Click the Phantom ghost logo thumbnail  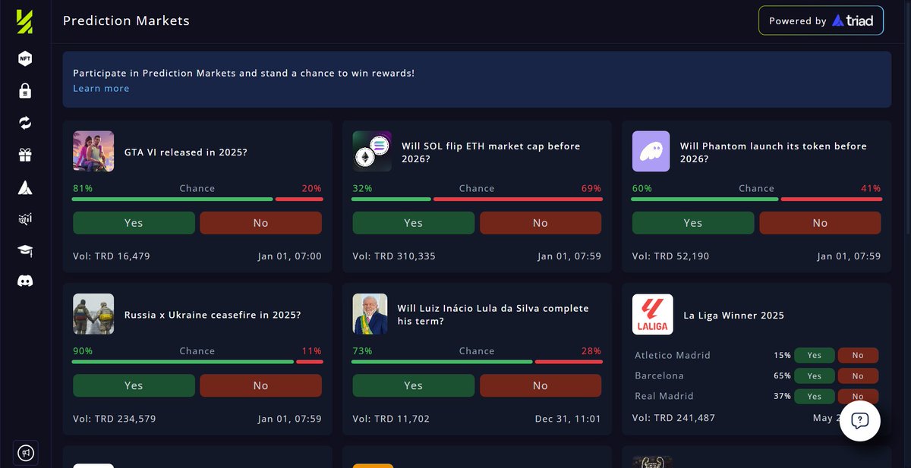651,151
